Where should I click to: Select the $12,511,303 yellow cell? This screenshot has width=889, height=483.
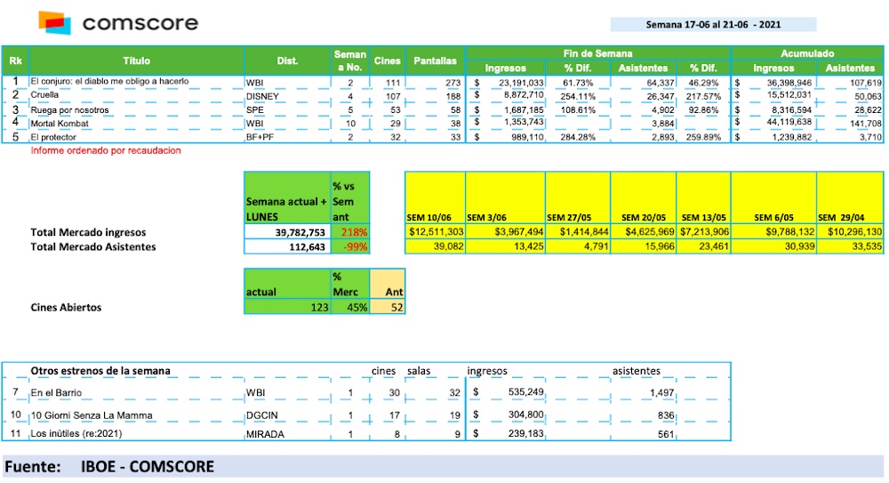435,231
